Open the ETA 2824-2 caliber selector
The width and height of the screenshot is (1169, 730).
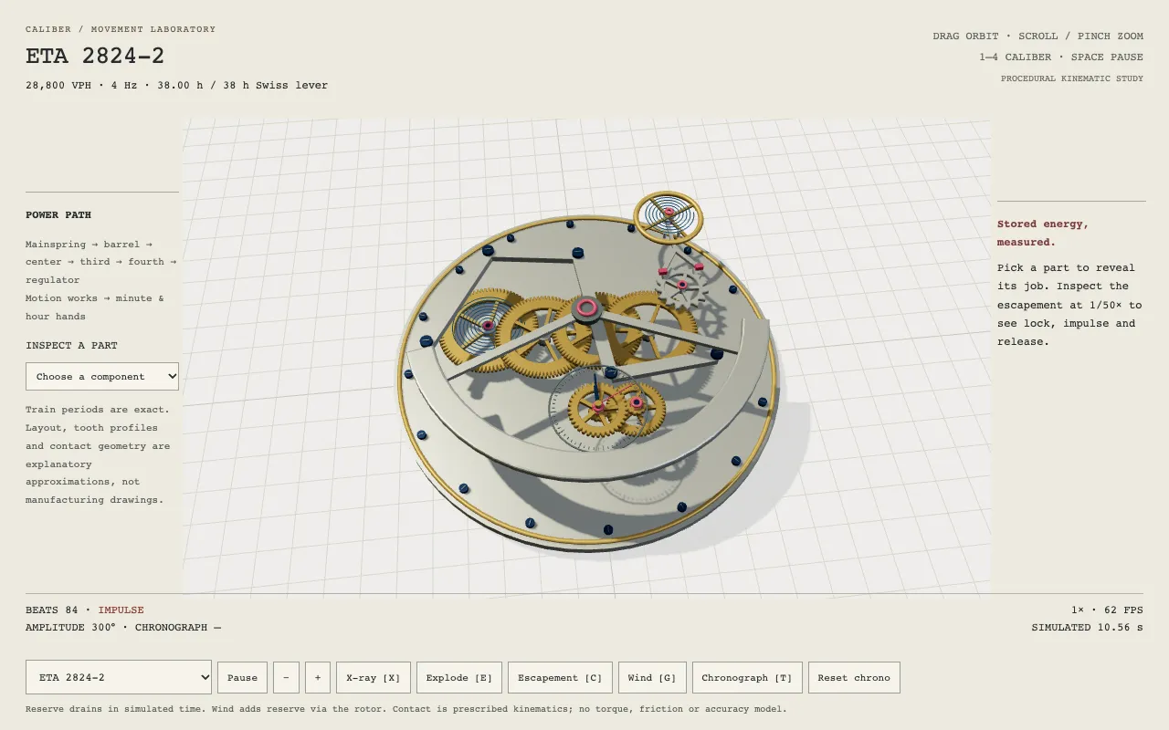click(119, 677)
